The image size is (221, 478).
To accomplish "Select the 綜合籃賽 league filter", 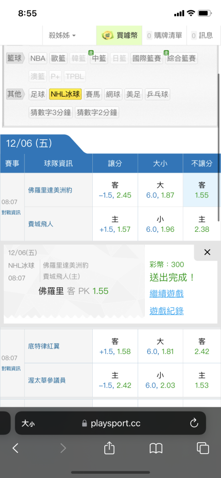I will [182, 58].
